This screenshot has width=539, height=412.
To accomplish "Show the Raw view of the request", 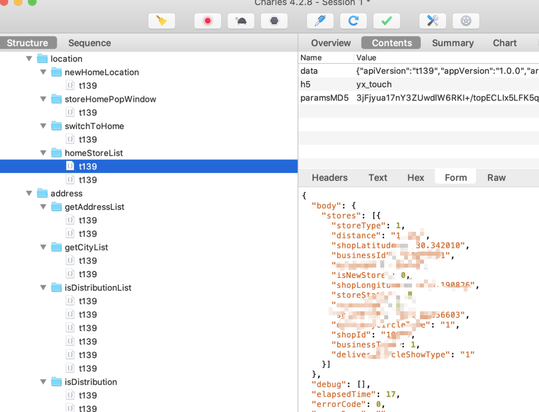I will point(496,178).
